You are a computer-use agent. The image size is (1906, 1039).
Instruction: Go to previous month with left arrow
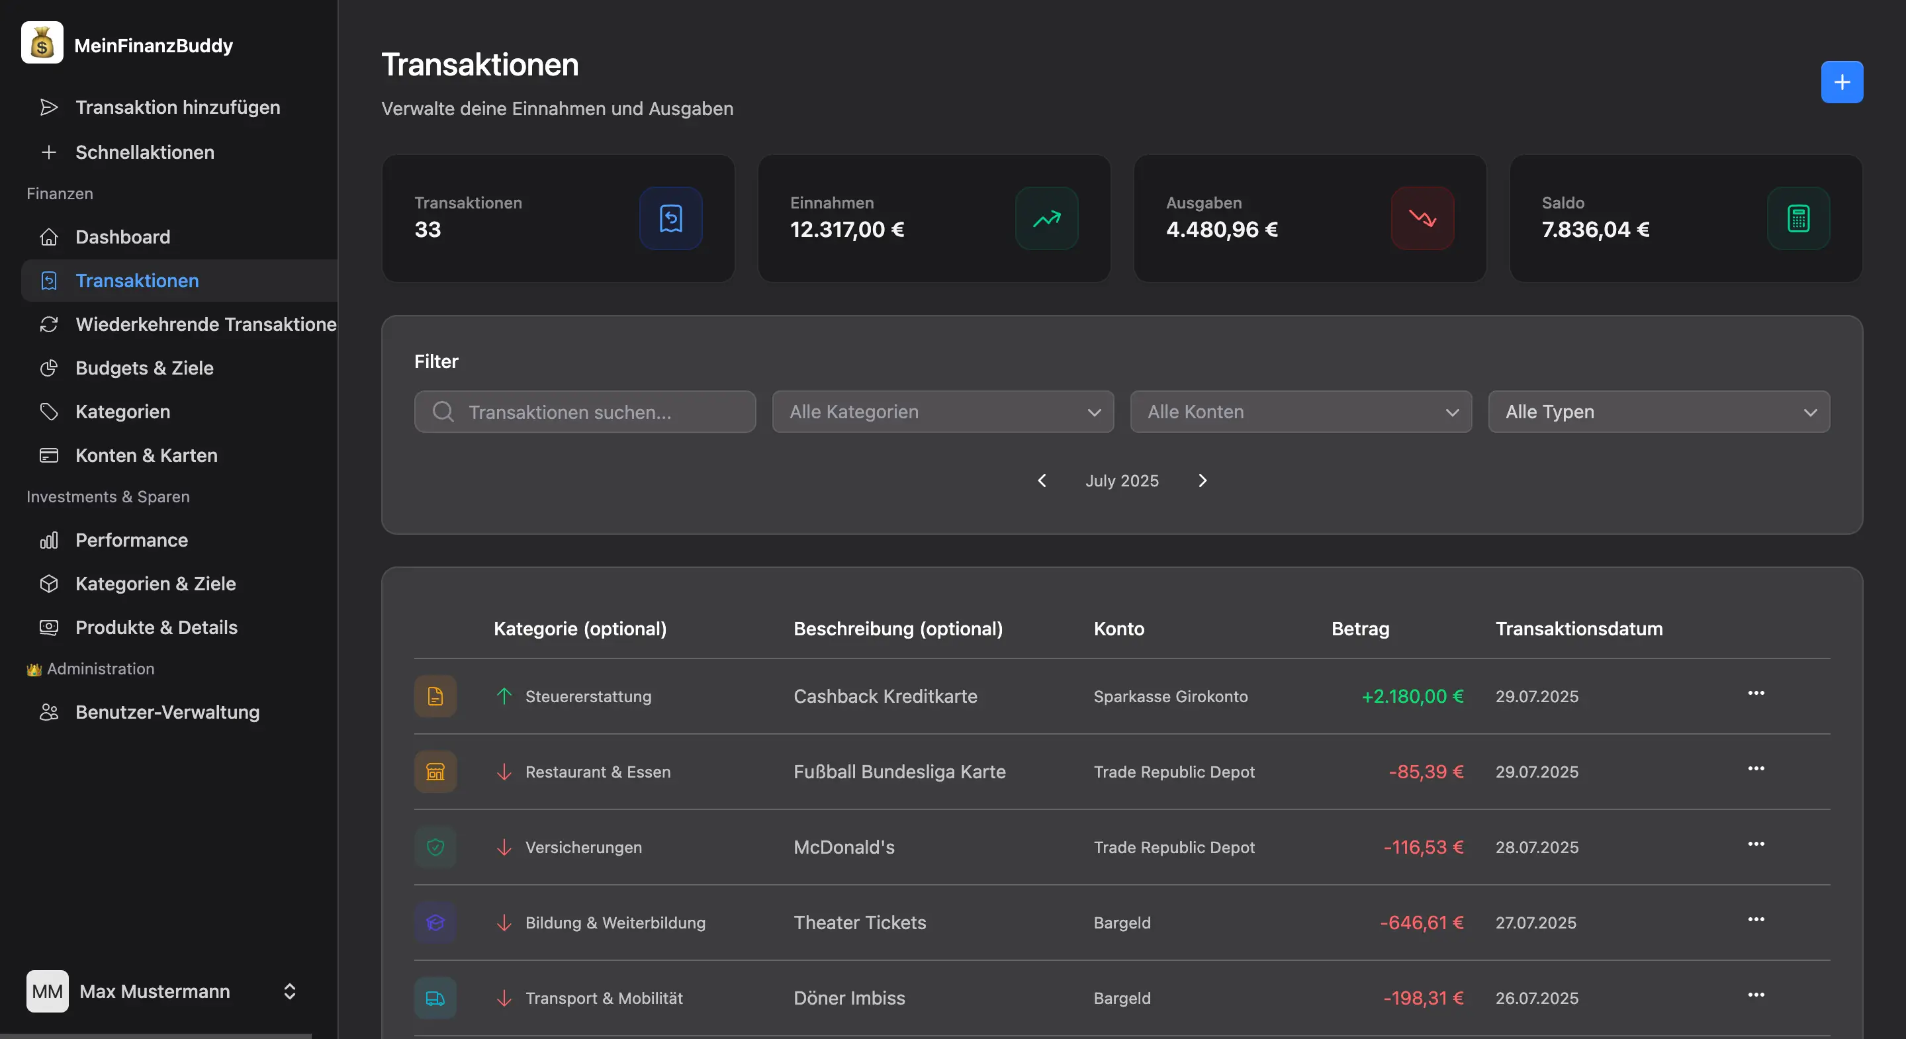(1042, 480)
